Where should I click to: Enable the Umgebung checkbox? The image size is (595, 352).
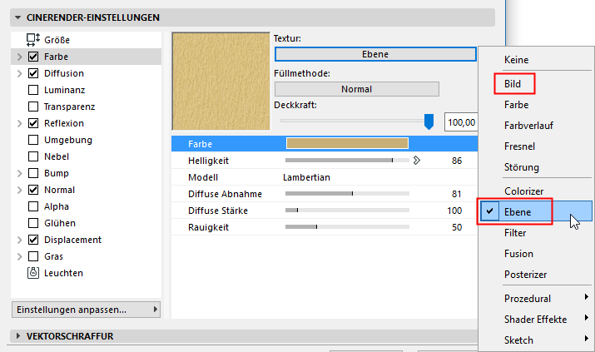click(33, 140)
